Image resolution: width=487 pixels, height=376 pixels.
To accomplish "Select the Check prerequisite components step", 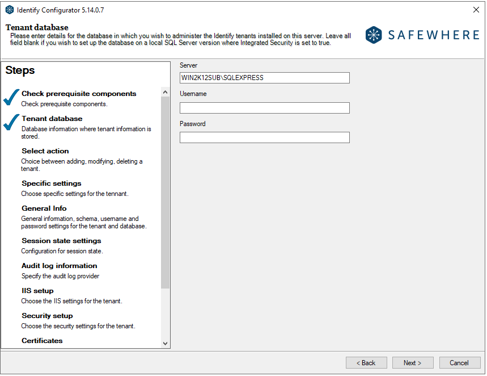I will coord(79,94).
